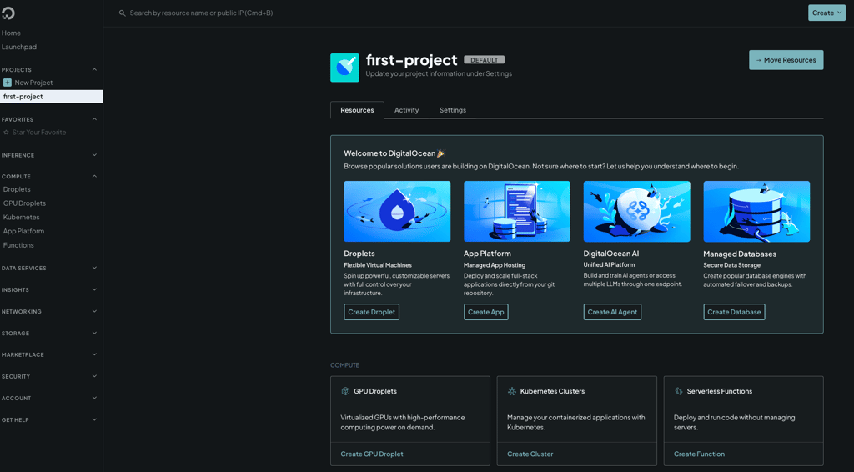Expand the Marketplace section
854x472 pixels.
[49, 355]
